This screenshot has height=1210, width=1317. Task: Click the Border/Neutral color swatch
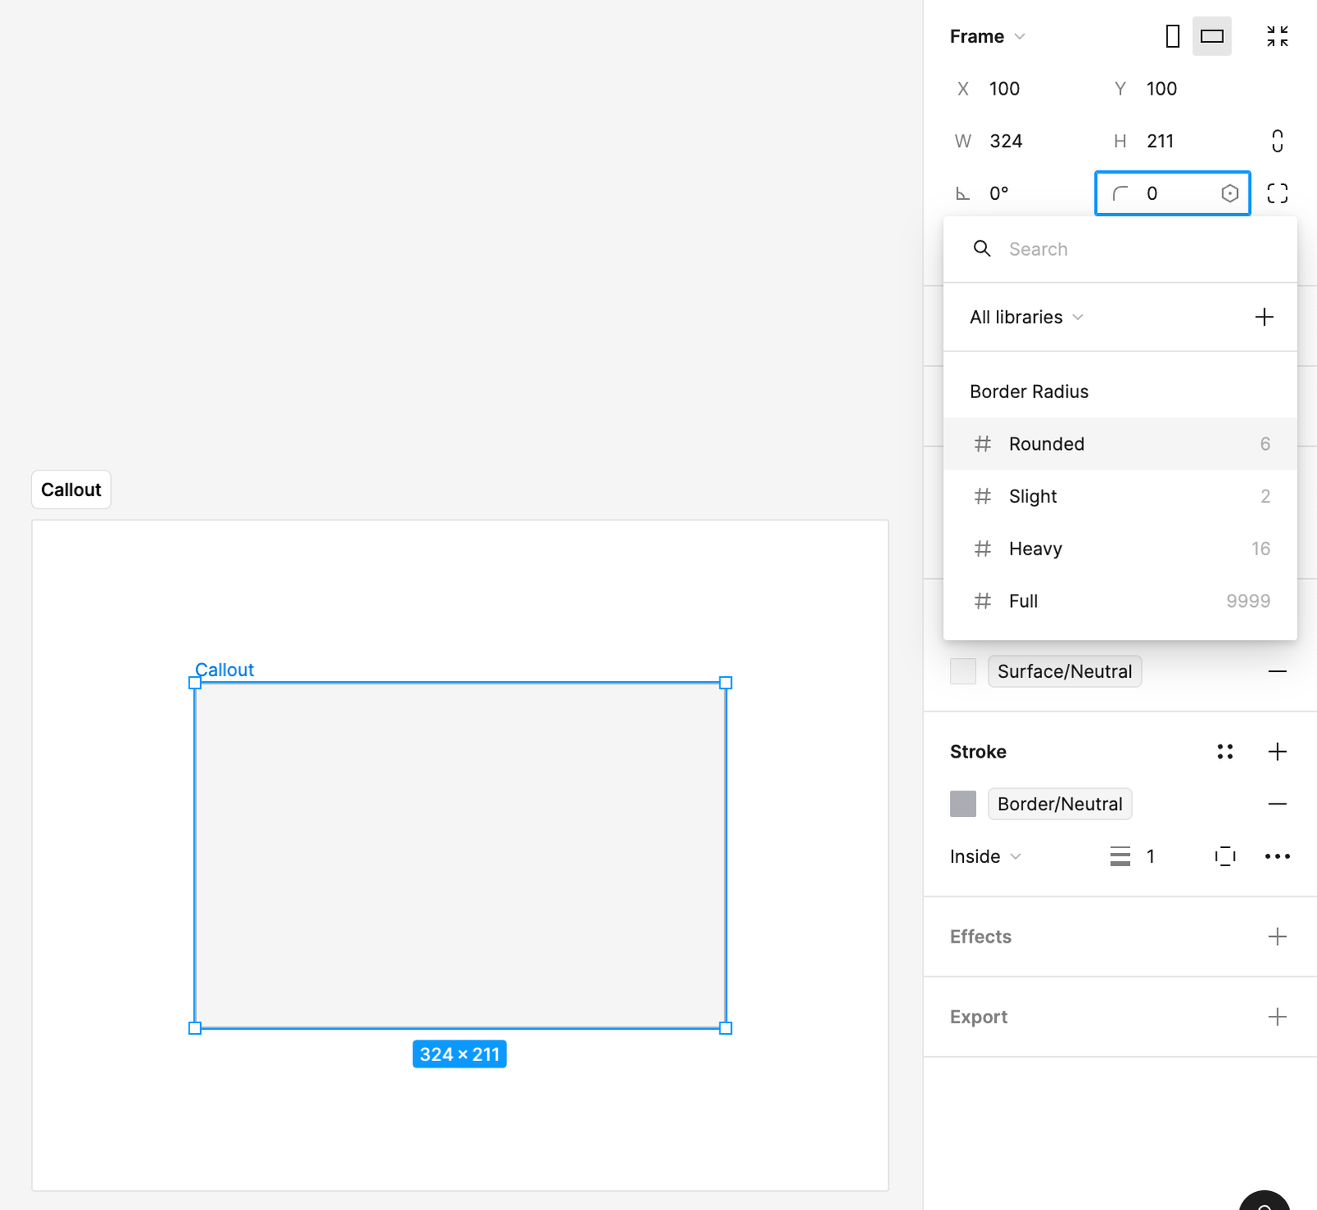pos(963,804)
